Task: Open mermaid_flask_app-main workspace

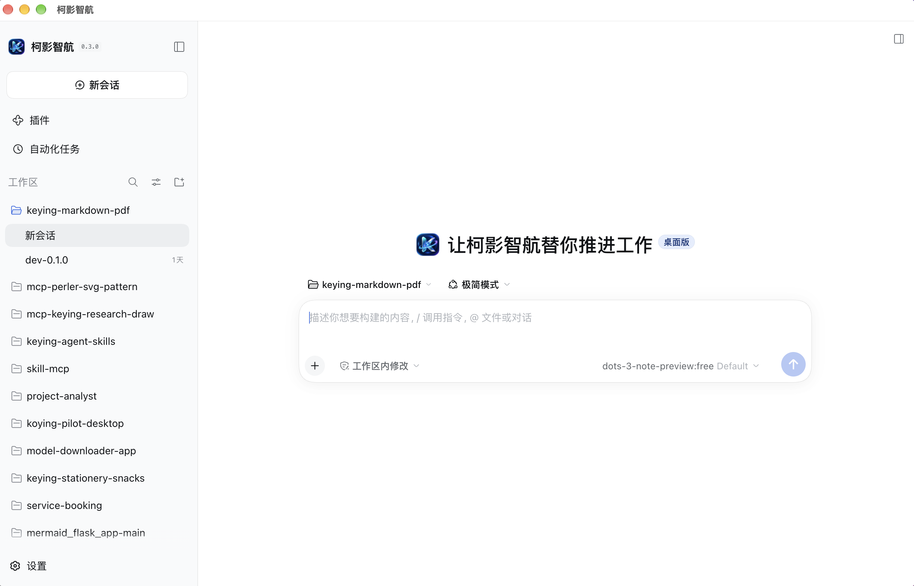Action: (97, 533)
